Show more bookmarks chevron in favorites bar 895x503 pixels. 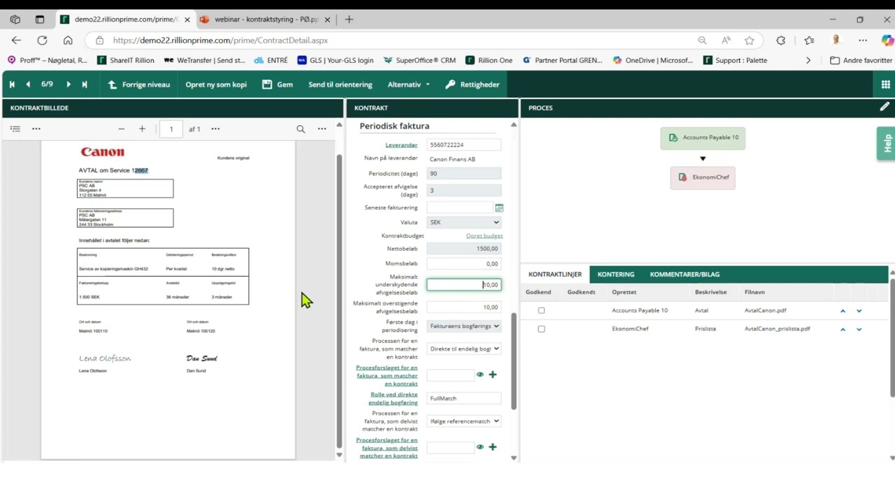coord(808,61)
